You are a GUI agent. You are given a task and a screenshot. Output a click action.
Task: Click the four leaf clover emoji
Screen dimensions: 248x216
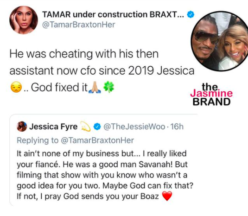coord(108,87)
